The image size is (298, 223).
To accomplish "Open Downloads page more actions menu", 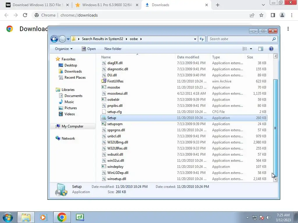I will click(288, 29).
